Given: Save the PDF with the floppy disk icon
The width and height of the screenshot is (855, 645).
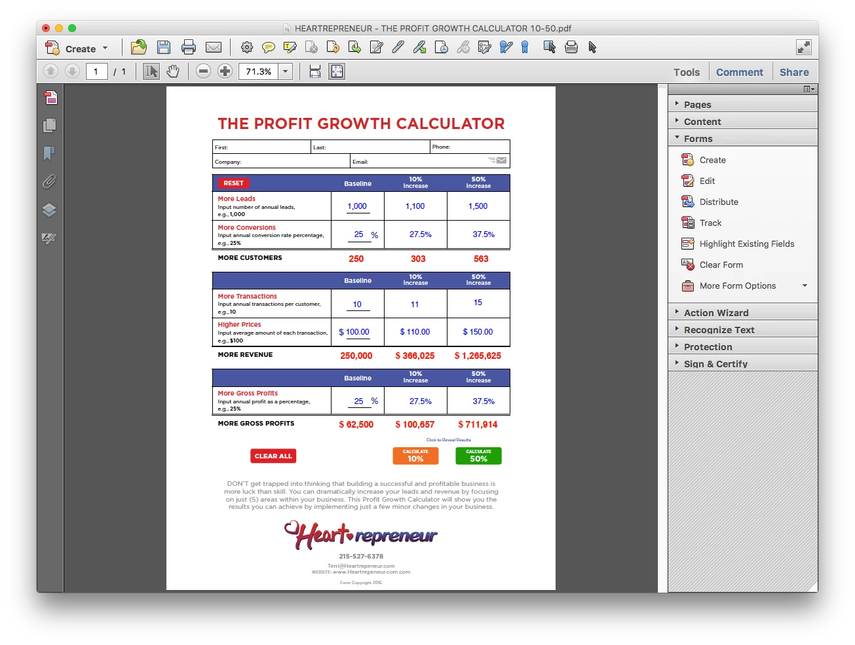Looking at the screenshot, I should pos(164,47).
